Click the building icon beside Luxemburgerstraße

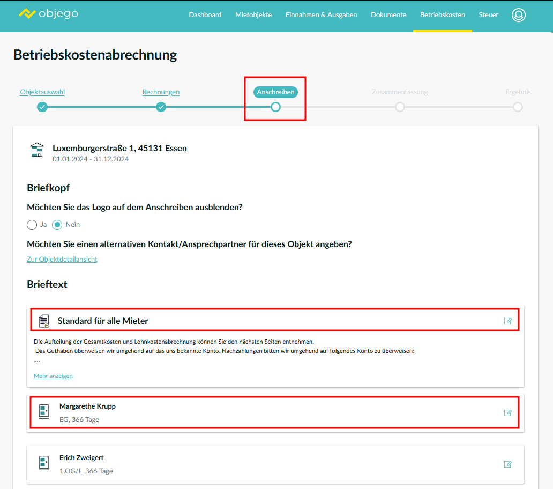point(37,150)
